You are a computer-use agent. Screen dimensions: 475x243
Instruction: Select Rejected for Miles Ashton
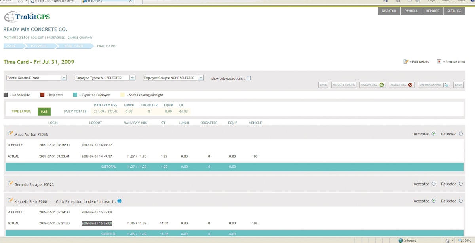tap(461, 134)
